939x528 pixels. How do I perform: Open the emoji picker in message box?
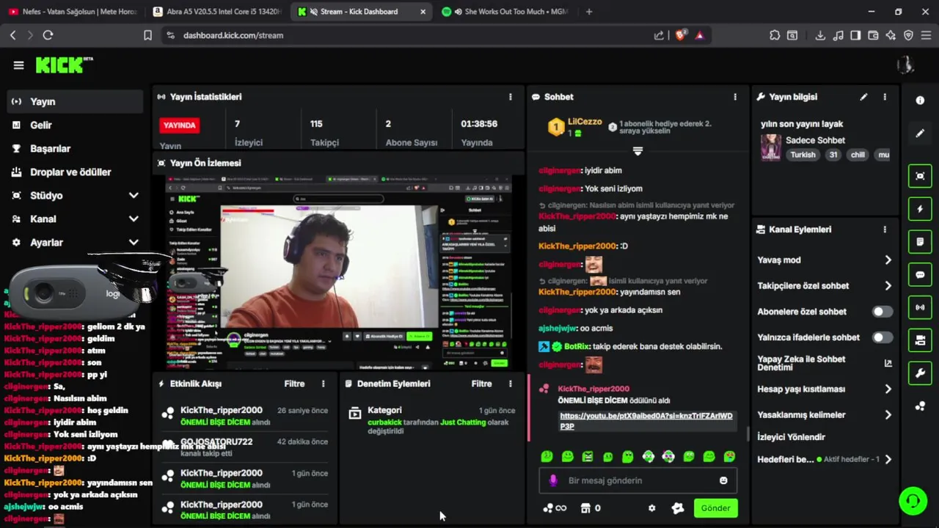click(723, 480)
